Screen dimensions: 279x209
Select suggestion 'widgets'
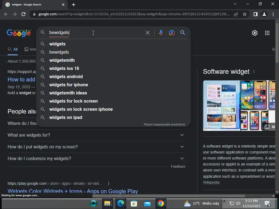pyautogui.click(x=113, y=44)
